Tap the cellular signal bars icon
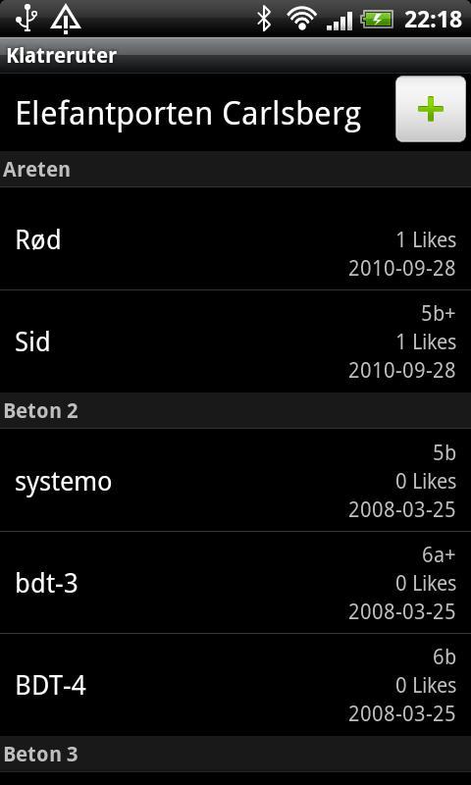The image size is (471, 785). click(340, 21)
